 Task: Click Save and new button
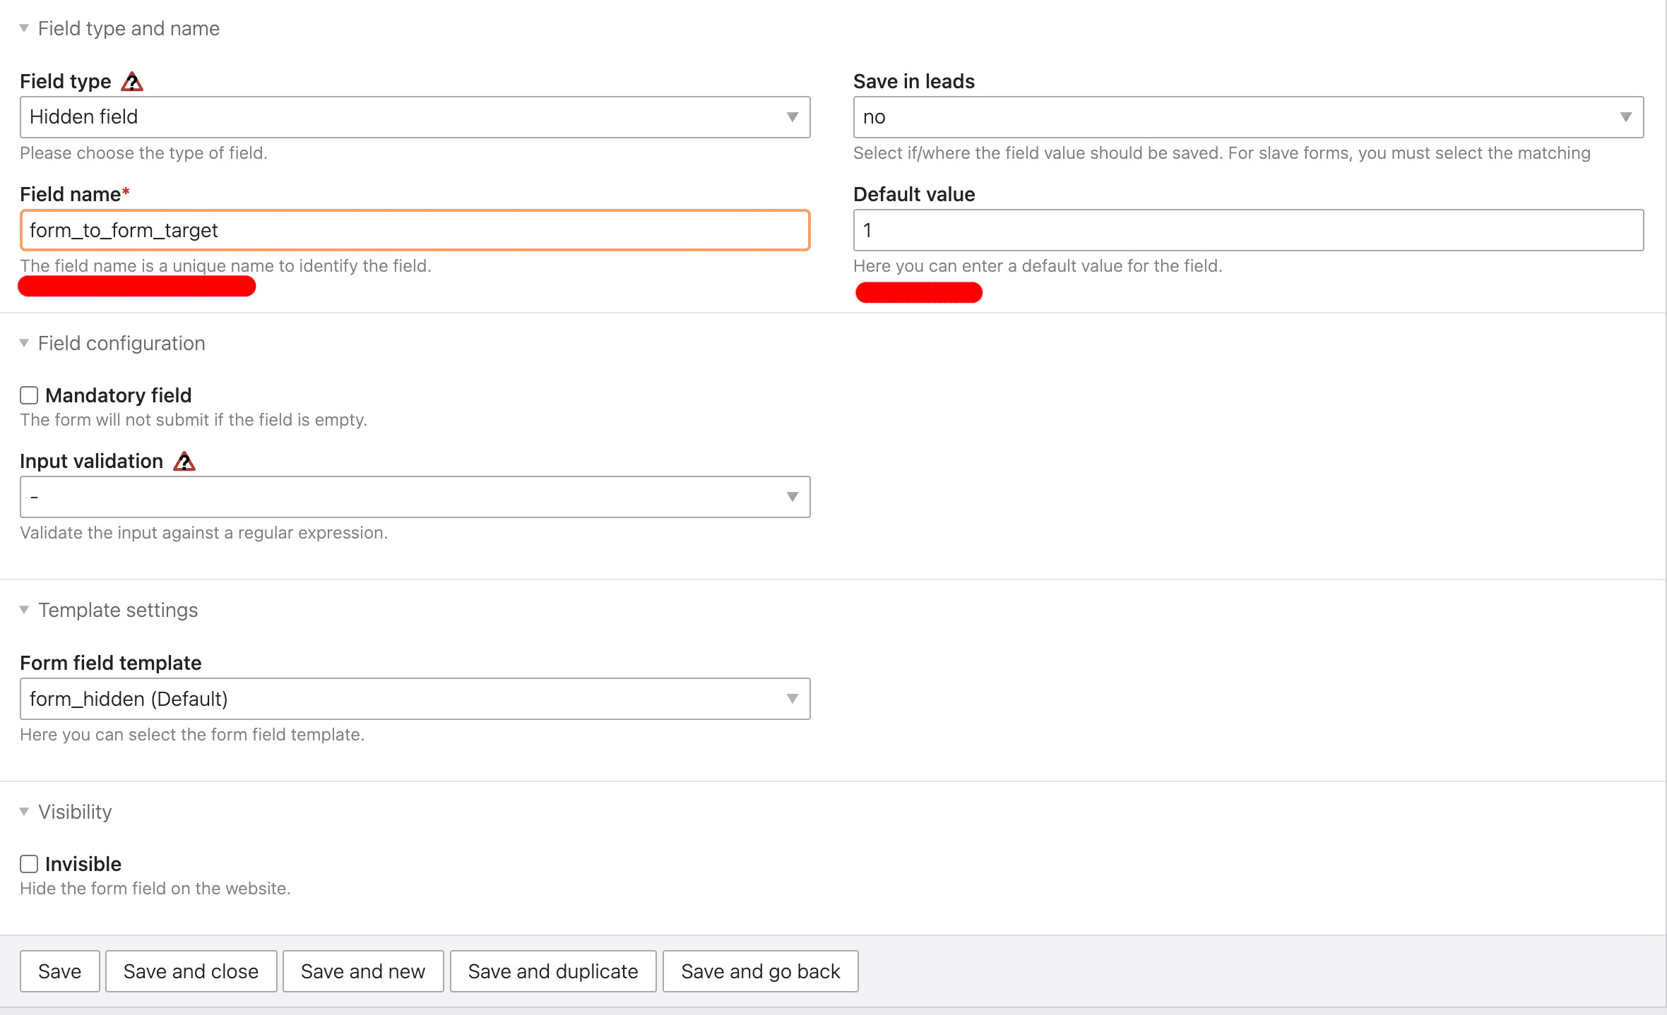tap(363, 971)
